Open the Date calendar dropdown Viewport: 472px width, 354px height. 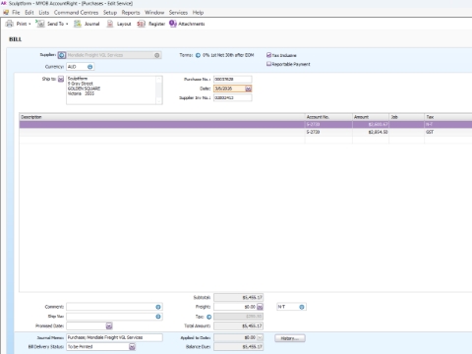point(249,88)
